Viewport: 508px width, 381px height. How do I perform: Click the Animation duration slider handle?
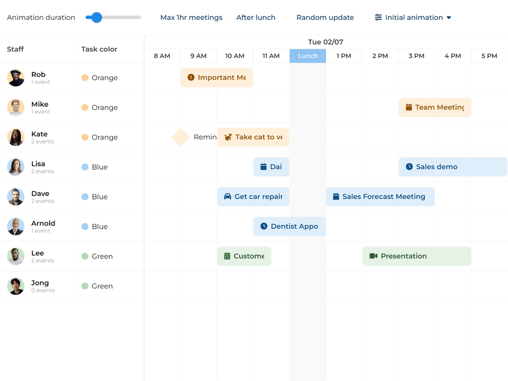97,17
